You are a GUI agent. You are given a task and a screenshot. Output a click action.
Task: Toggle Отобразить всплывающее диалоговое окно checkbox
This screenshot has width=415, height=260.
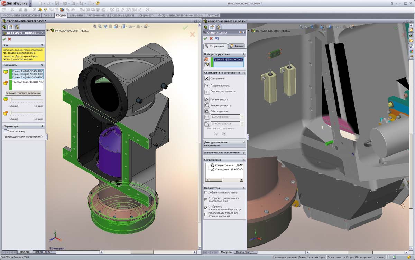(206, 199)
